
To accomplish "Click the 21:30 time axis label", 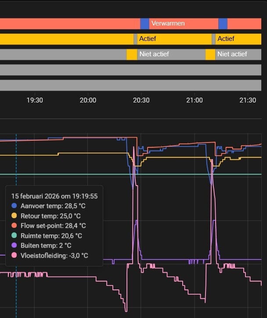I will tap(248, 100).
